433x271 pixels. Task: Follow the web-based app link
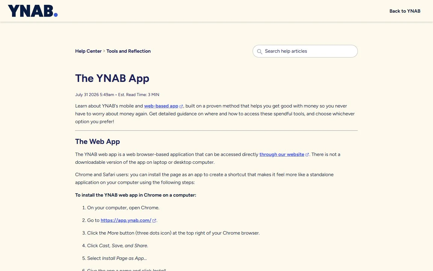pyautogui.click(x=161, y=106)
